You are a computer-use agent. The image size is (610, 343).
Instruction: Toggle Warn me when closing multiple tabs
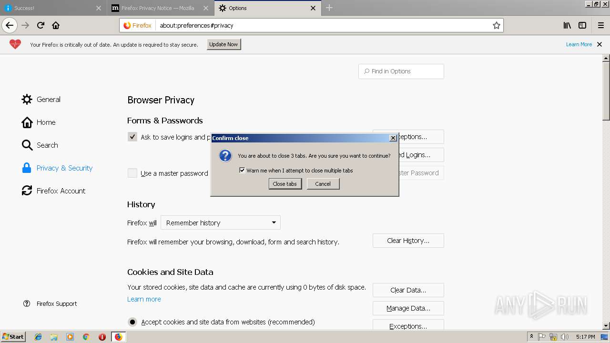tap(242, 170)
